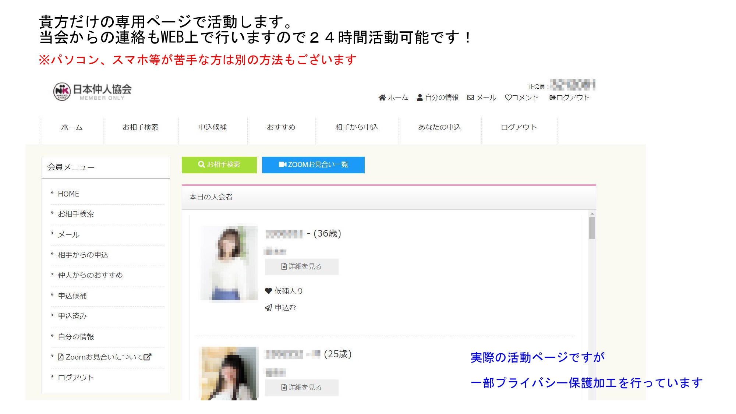Select 申込済み in sidebar menu
The image size is (736, 414).
(x=72, y=316)
